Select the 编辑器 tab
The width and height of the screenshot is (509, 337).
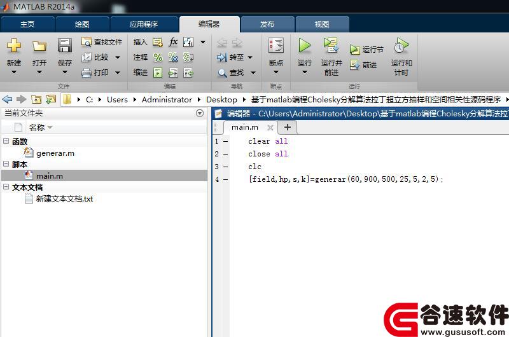pyautogui.click(x=209, y=24)
